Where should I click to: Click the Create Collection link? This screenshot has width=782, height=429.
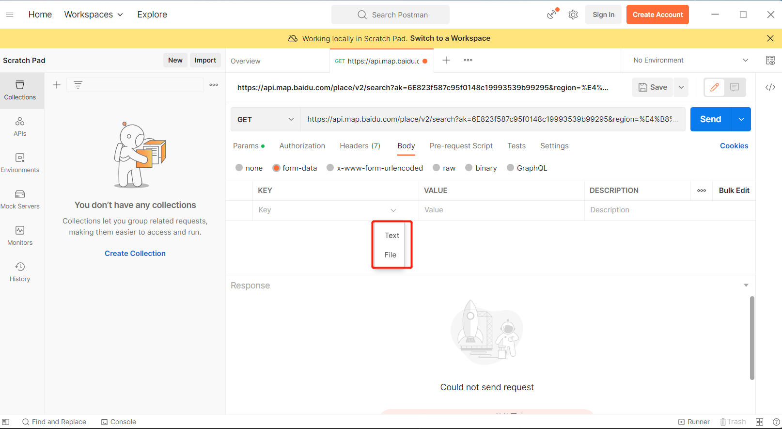(x=135, y=254)
